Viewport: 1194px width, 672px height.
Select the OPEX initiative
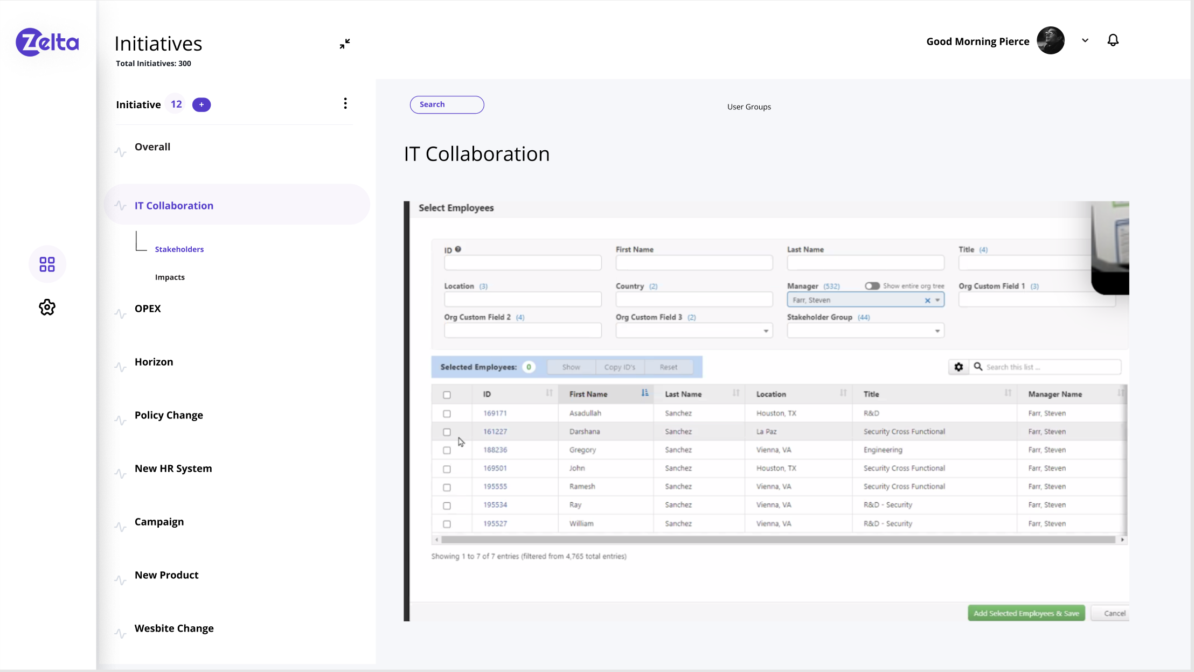[x=148, y=309]
